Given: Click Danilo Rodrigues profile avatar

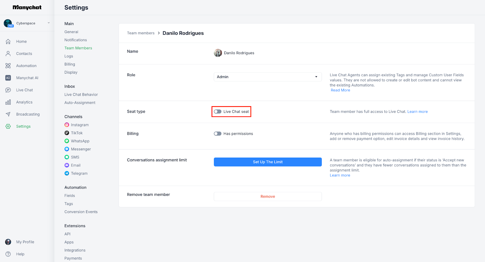Looking at the screenshot, I should 218,53.
